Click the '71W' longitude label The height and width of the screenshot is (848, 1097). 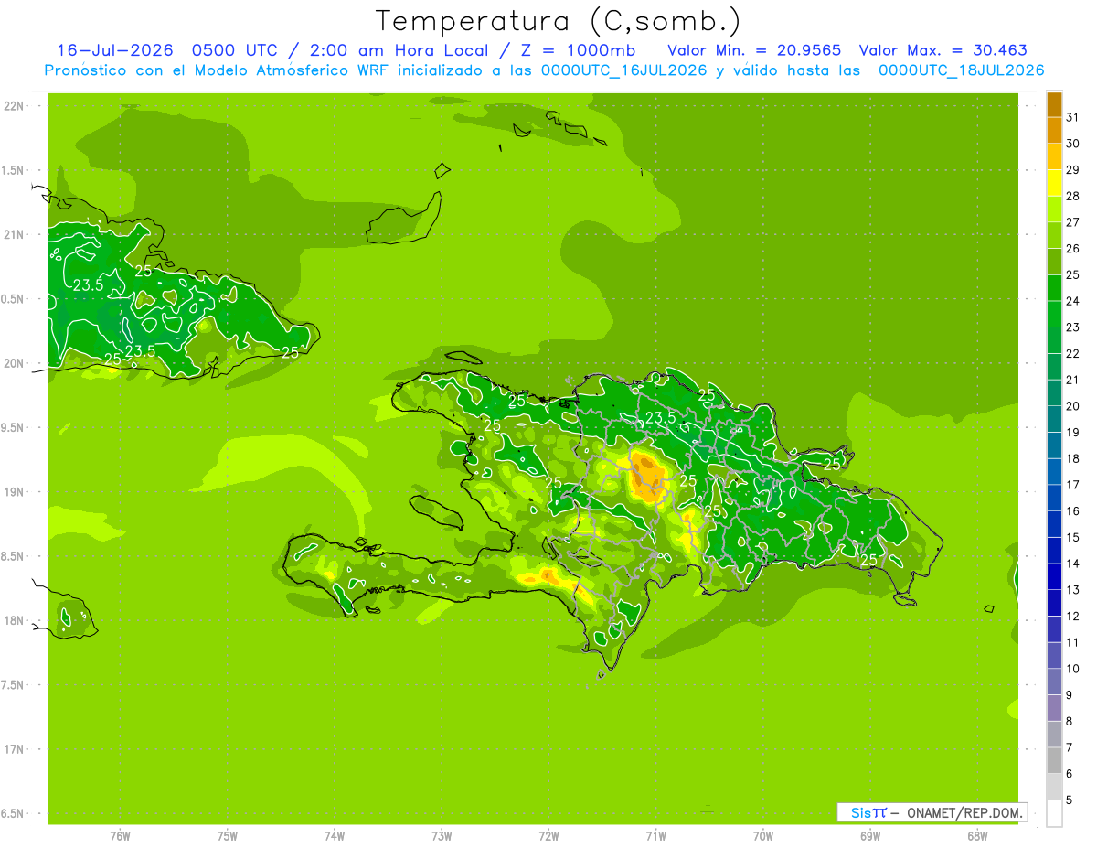(x=655, y=836)
